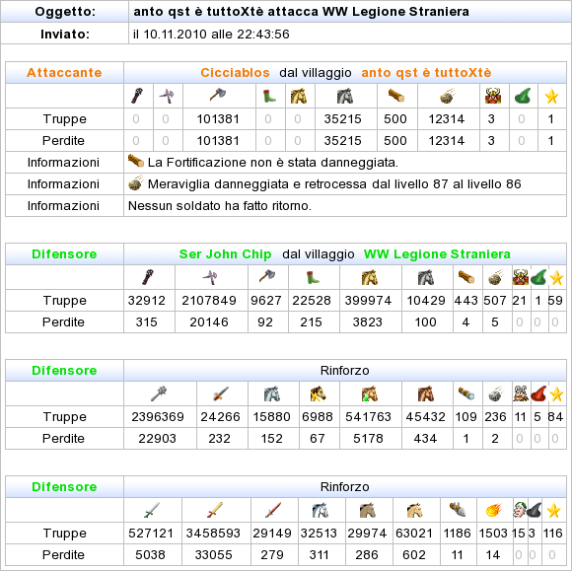This screenshot has width=572, height=571.
Task: Click Roman praetorian sword icon in last Rinforzo
Action: [x=215, y=510]
